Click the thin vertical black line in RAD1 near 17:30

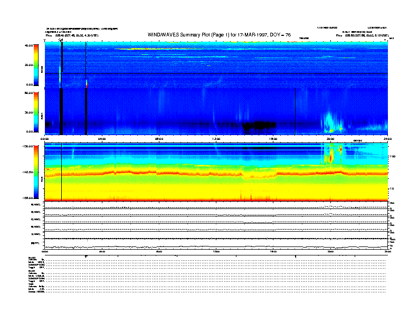click(296, 111)
